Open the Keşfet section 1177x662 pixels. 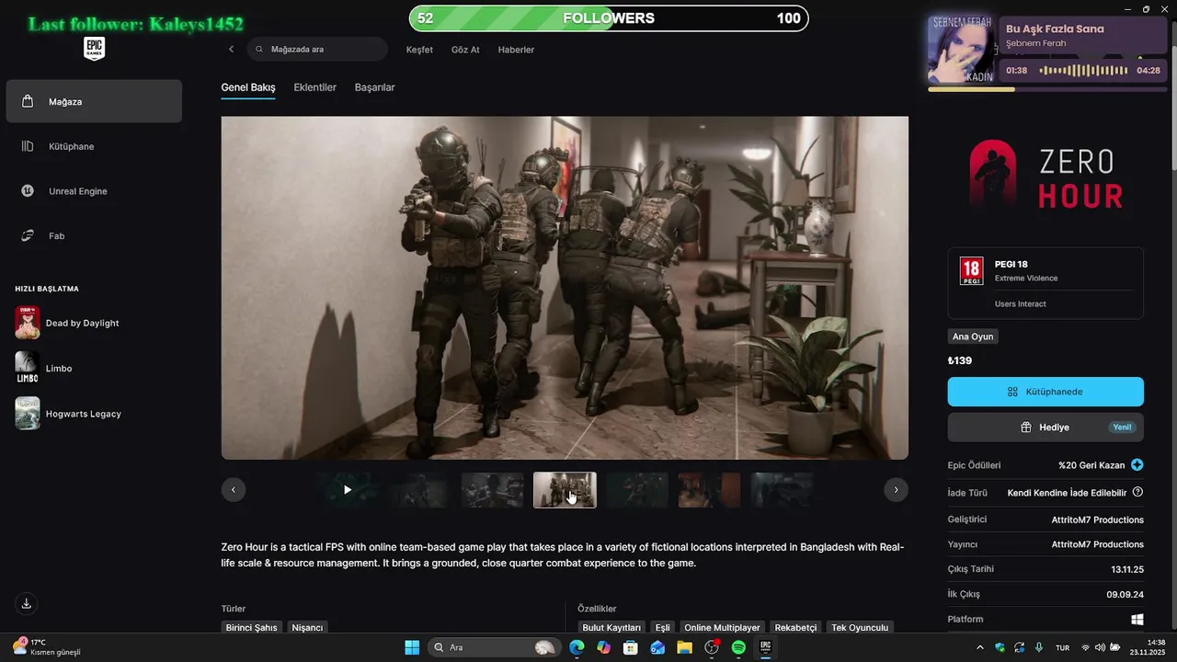419,50
